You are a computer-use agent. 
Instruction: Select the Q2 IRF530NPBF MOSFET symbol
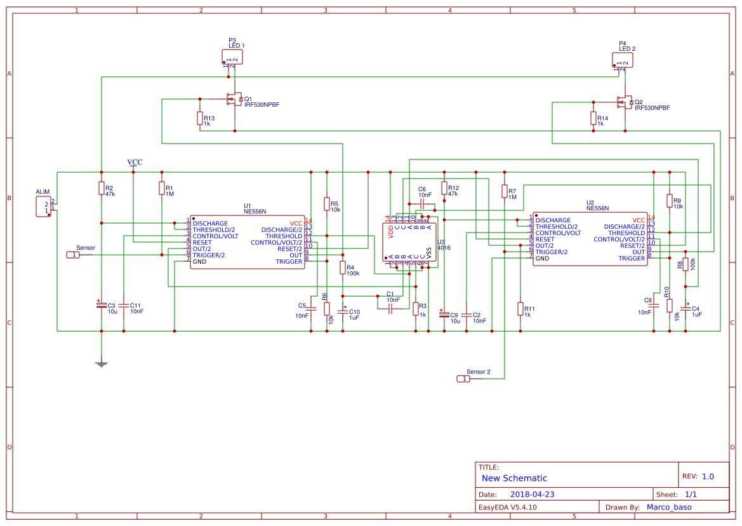coord(624,102)
